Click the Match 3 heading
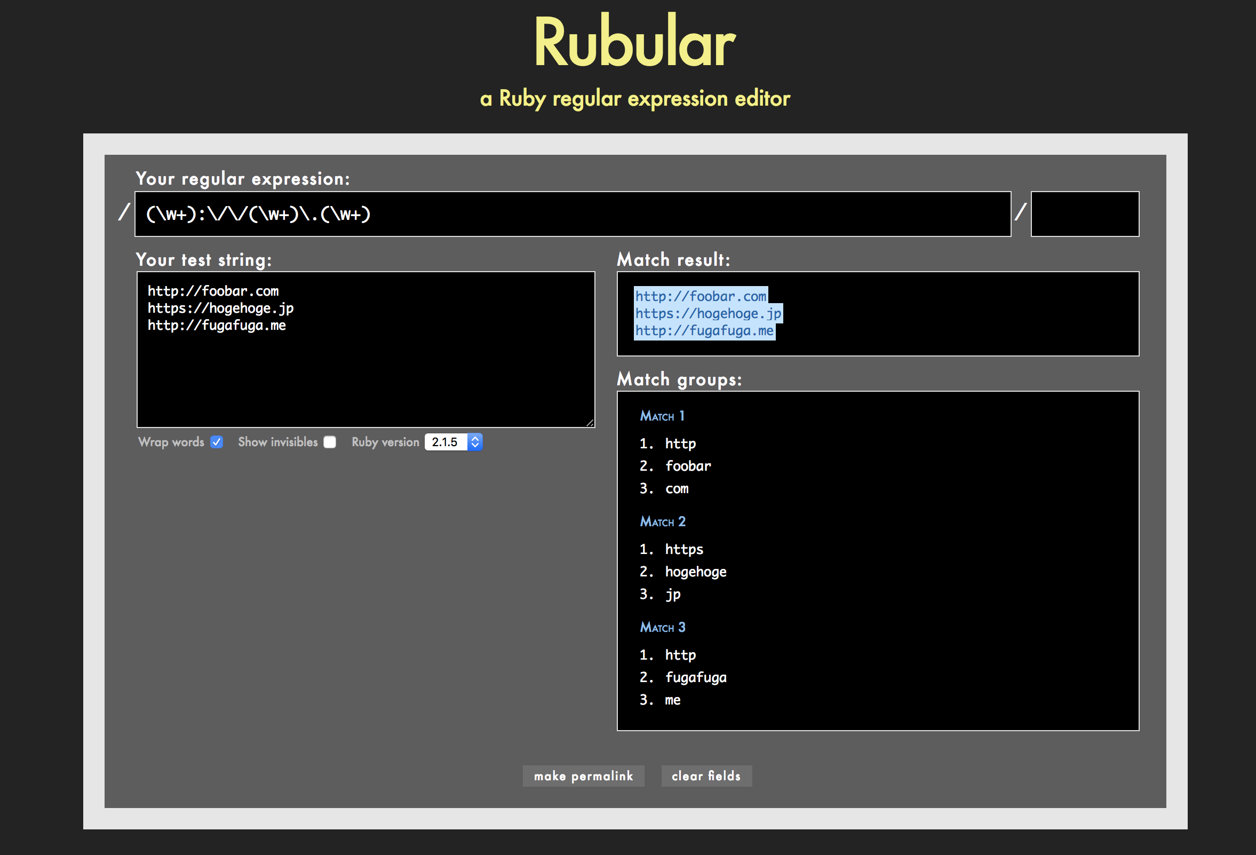Screen dimensions: 1256x855 663,627
